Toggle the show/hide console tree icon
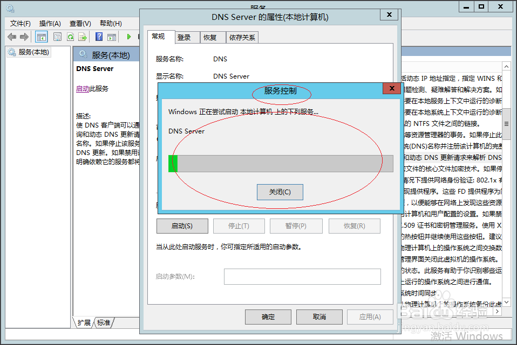 click(42, 37)
